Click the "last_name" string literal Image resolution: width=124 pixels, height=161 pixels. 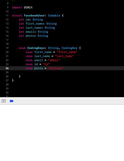(64, 56)
